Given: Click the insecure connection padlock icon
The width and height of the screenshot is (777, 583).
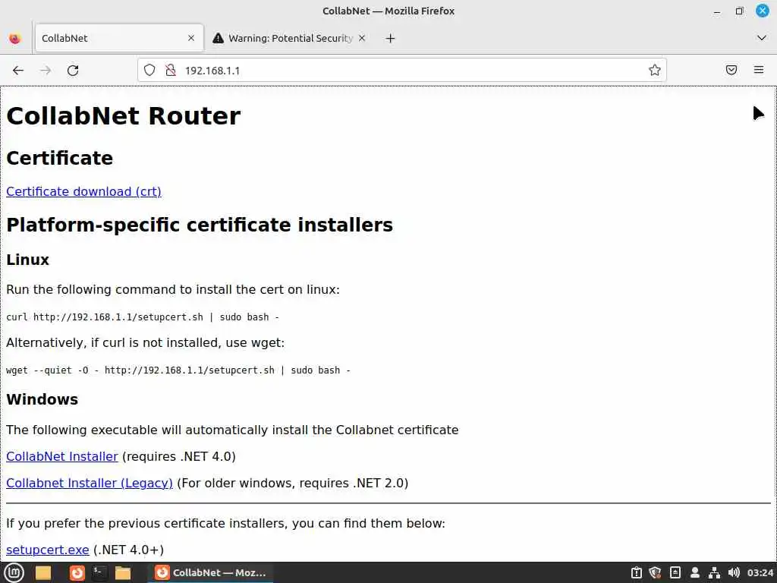Looking at the screenshot, I should coord(171,71).
